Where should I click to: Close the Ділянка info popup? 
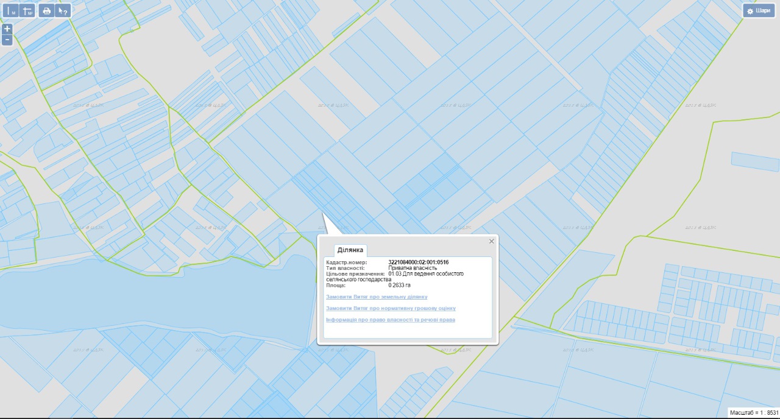tap(492, 241)
